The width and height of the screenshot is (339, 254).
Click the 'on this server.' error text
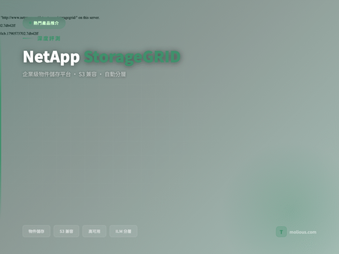tap(89, 18)
